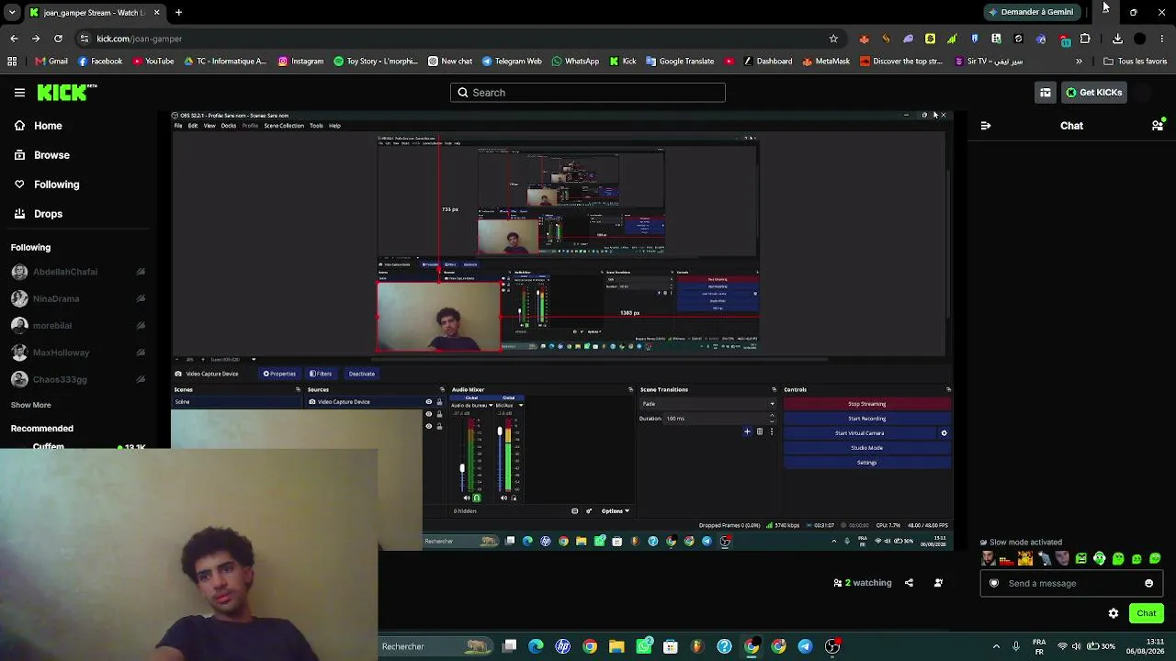Show more bookmarks with the double chevron
1176x661 pixels.
tap(1079, 62)
